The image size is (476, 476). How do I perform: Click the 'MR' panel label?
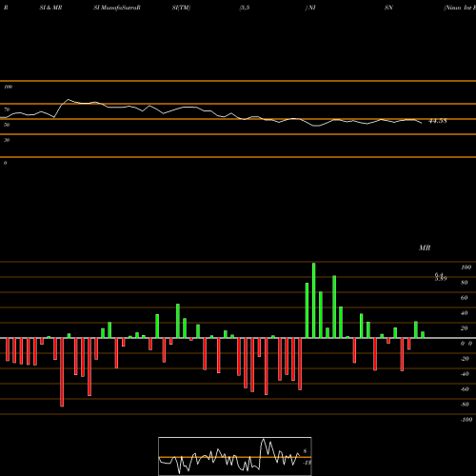tap(425, 248)
